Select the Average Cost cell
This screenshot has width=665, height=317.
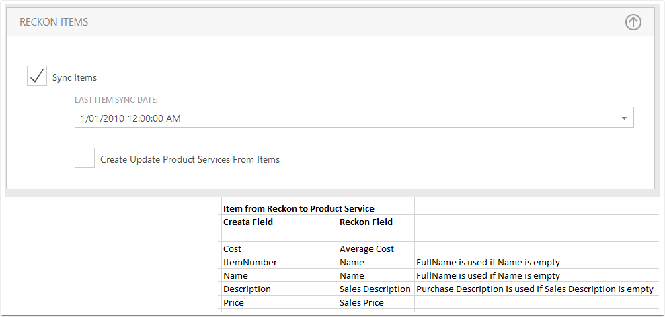(x=376, y=248)
